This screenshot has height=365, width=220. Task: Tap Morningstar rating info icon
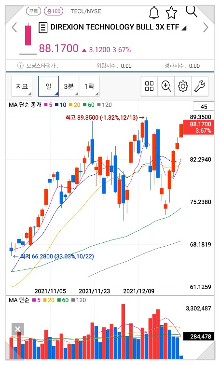tap(20, 66)
